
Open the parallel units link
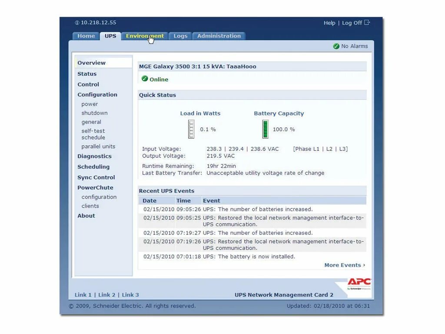pyautogui.click(x=98, y=147)
